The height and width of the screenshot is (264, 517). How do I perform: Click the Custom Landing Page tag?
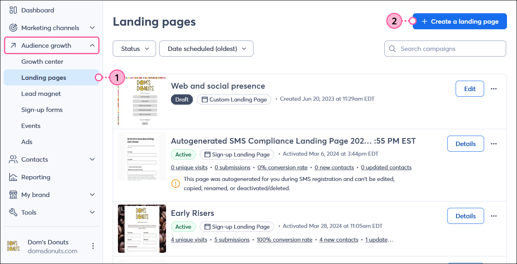pyautogui.click(x=234, y=99)
